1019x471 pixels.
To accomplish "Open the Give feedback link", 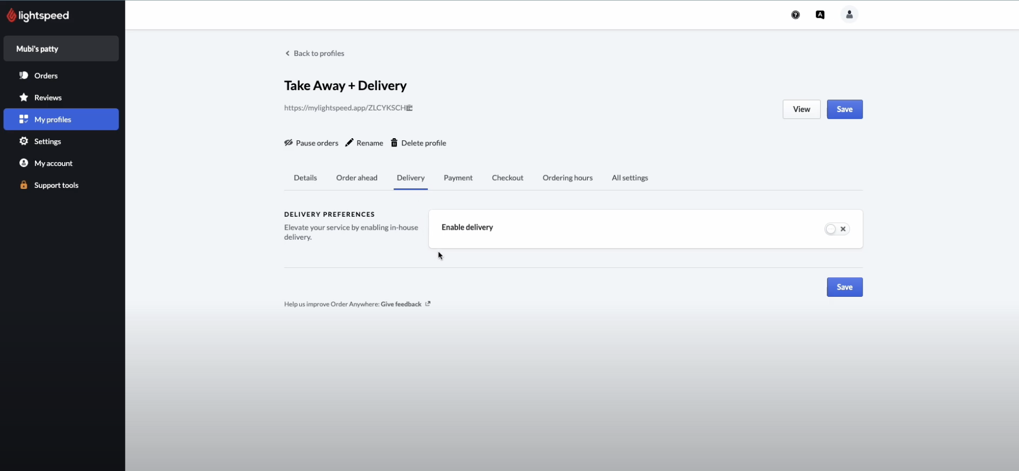I will 400,304.
